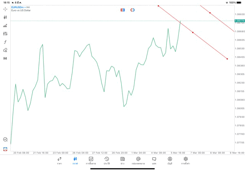Open the การตั้งค่า settings tab
This screenshot has width=245, height=171.
[186, 160]
